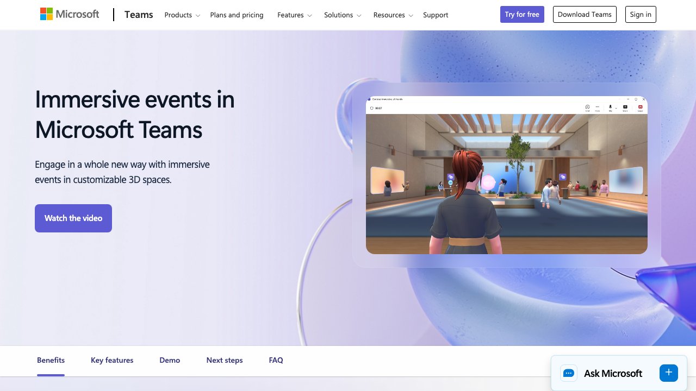This screenshot has width=696, height=391.
Task: Expand the Solutions dropdown
Action: click(342, 15)
